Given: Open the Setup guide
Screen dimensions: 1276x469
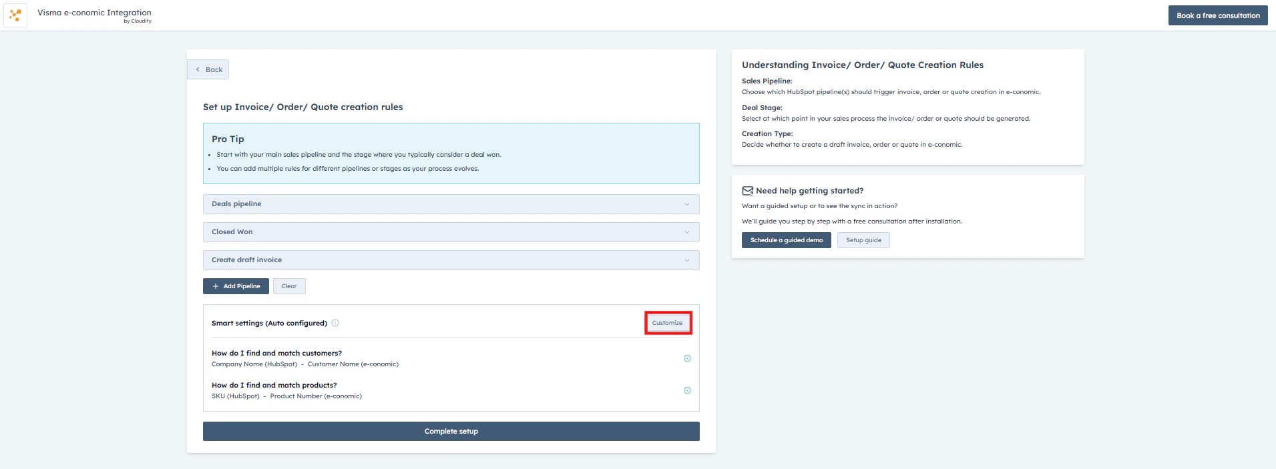Looking at the screenshot, I should (x=863, y=240).
